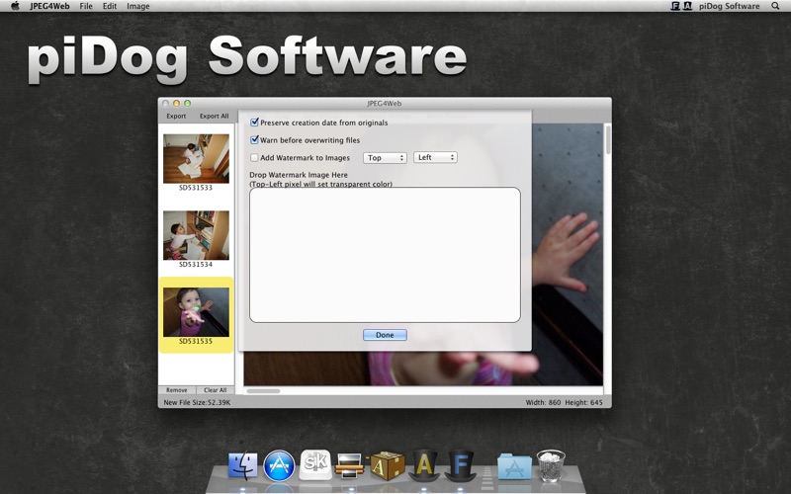Click the Export toolbar button

point(176,116)
